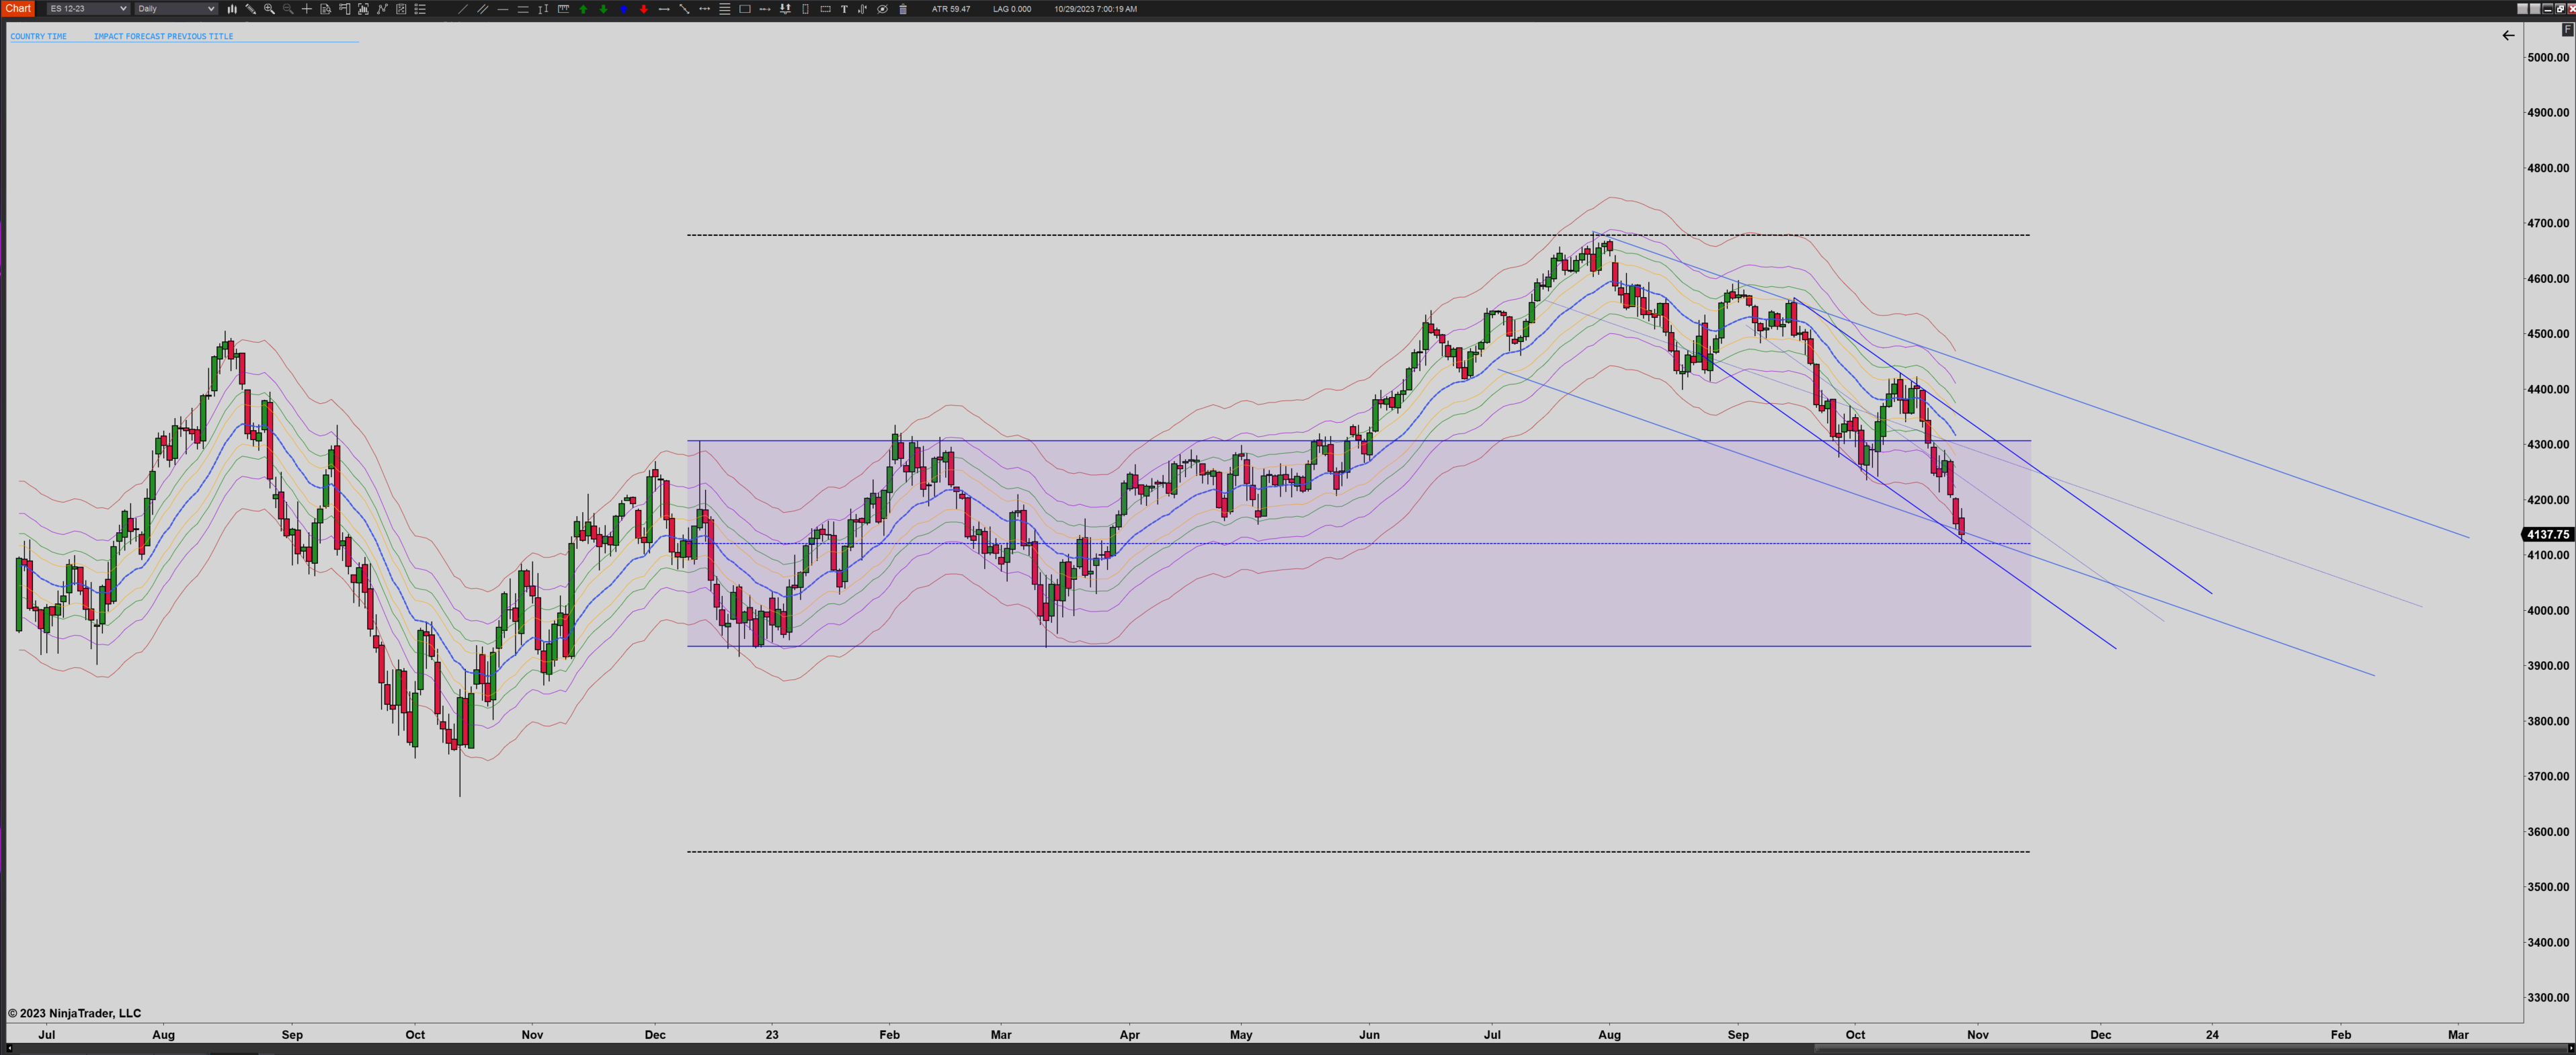Screen dimensions: 2576x1055
Task: Select the text T drawing tool
Action: [x=844, y=9]
